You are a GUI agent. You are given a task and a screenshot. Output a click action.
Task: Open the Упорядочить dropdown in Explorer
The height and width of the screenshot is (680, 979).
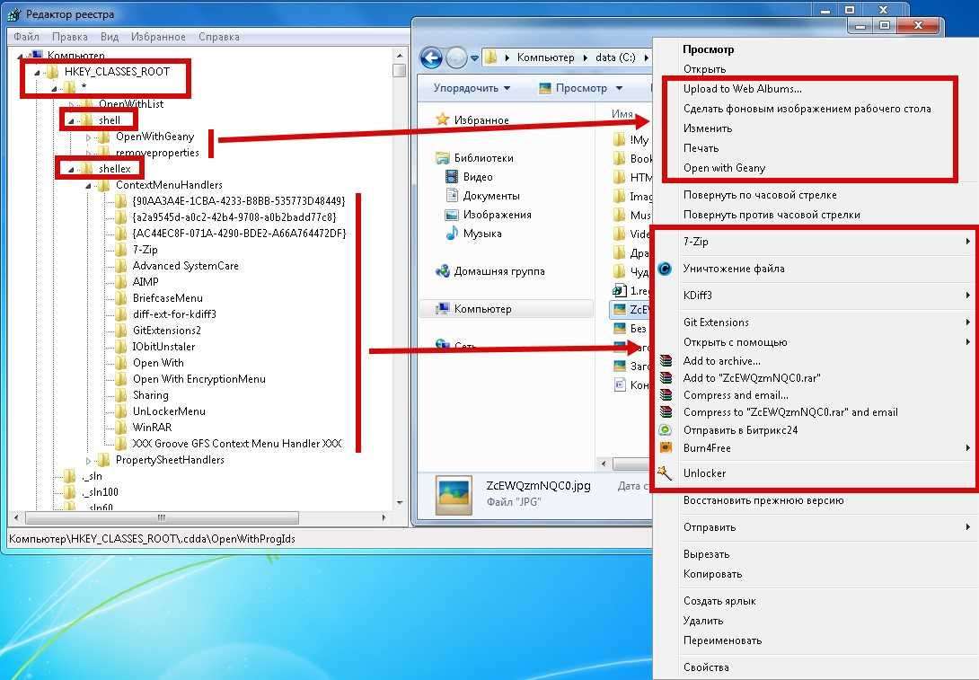[x=472, y=88]
